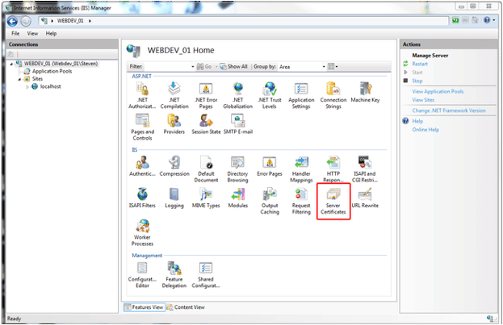Click View Application Pools link
Viewport: 503px width, 325px height.
click(438, 91)
